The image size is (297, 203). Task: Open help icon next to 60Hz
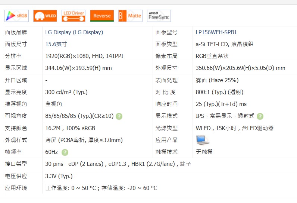pos(65,152)
